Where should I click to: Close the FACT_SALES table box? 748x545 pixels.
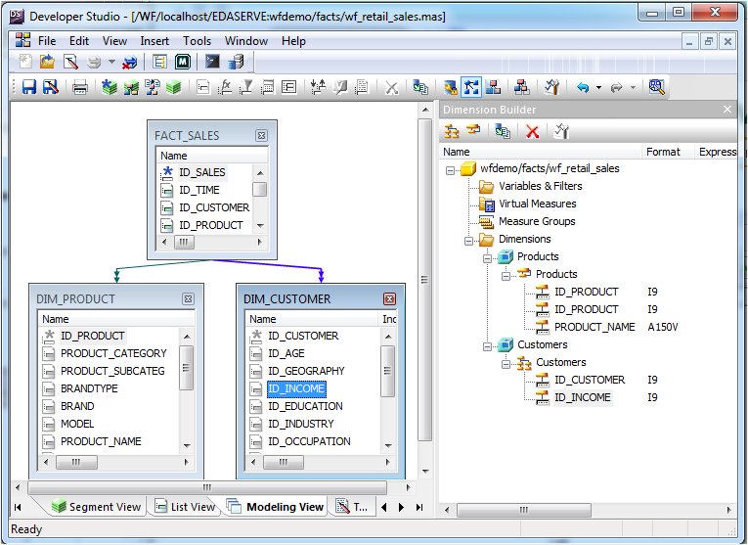[261, 136]
